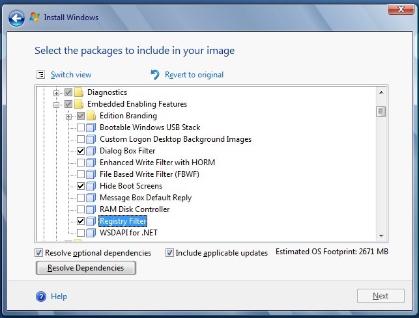This screenshot has width=419, height=318.
Task: Click the File Based Write Filter package icon
Action: (91, 174)
